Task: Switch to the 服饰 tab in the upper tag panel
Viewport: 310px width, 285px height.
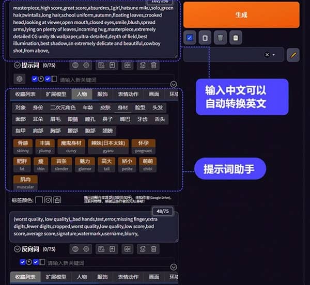Action: [x=102, y=94]
